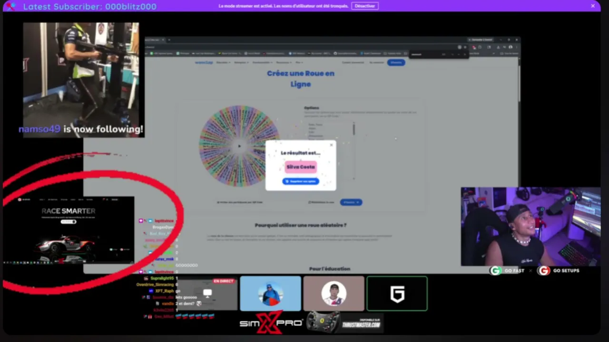This screenshot has height=342, width=609.
Task: Open the Prix dropdown in the site navigation
Action: click(299, 62)
